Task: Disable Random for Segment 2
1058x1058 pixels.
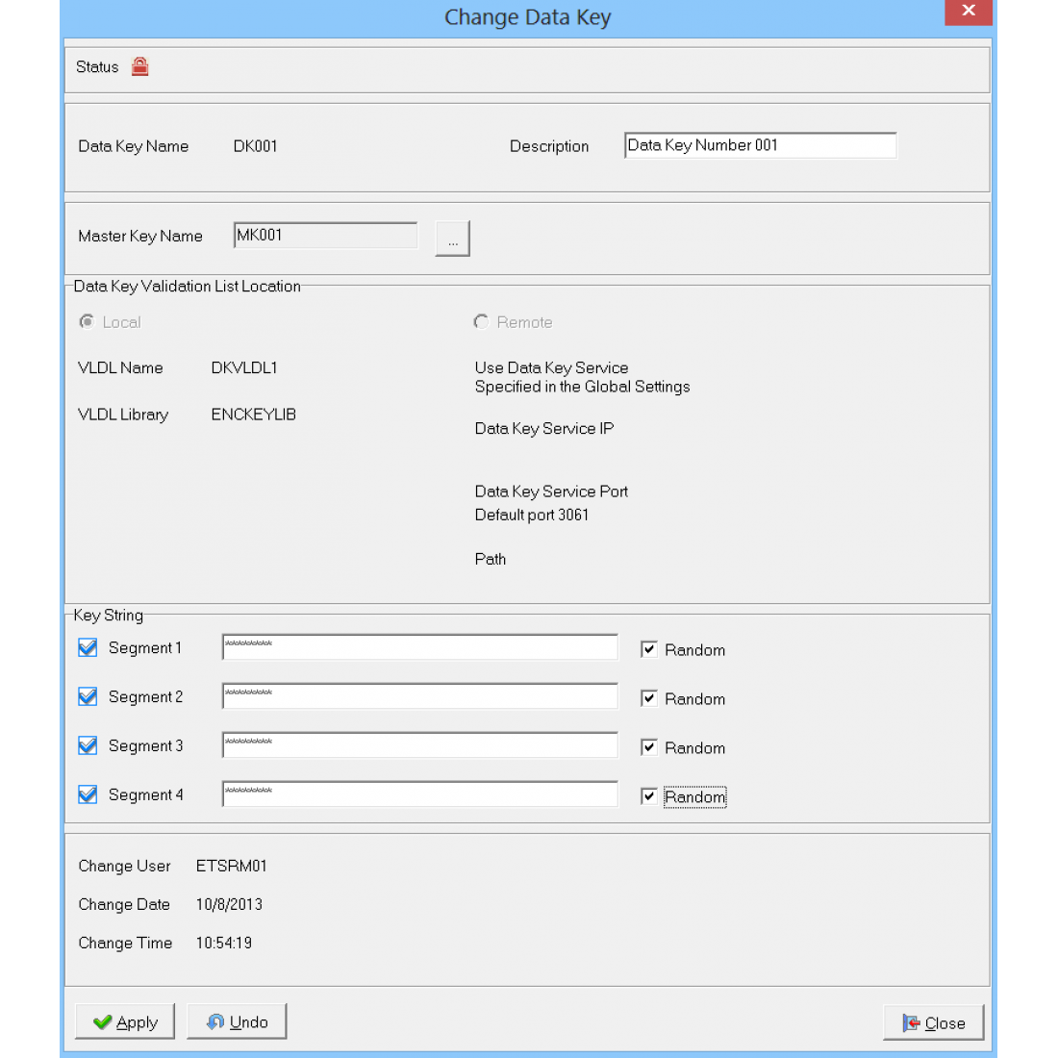Action: point(649,697)
